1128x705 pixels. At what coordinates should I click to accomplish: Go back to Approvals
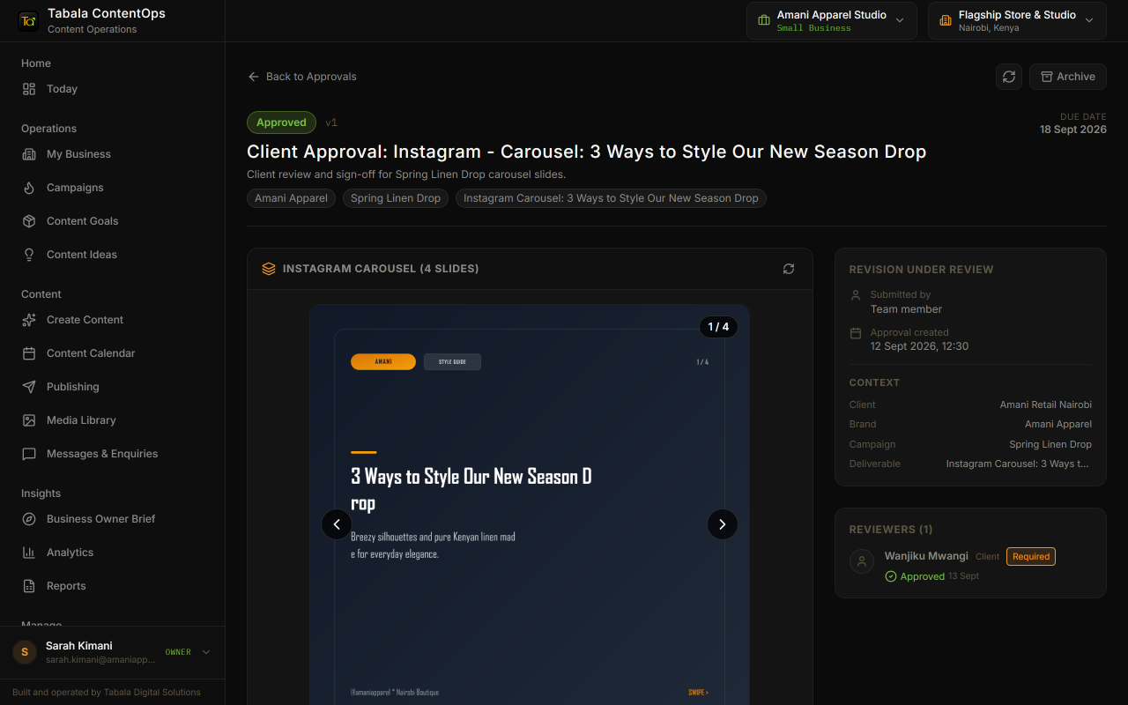pyautogui.click(x=302, y=77)
